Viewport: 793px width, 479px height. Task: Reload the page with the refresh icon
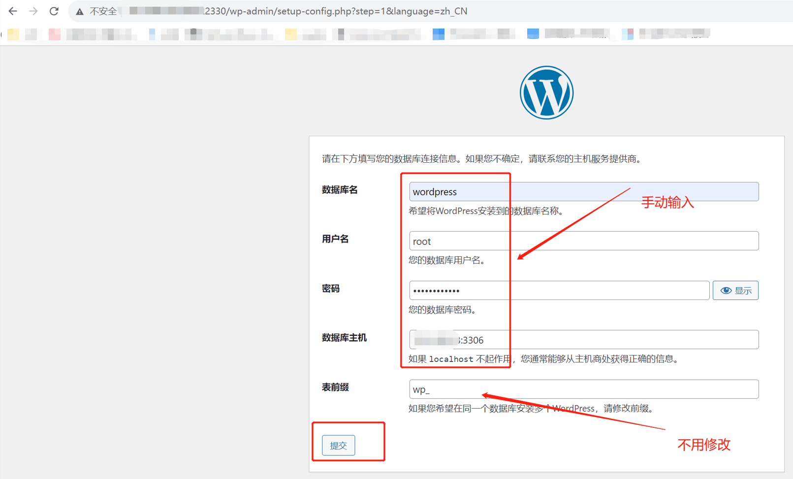(x=54, y=11)
